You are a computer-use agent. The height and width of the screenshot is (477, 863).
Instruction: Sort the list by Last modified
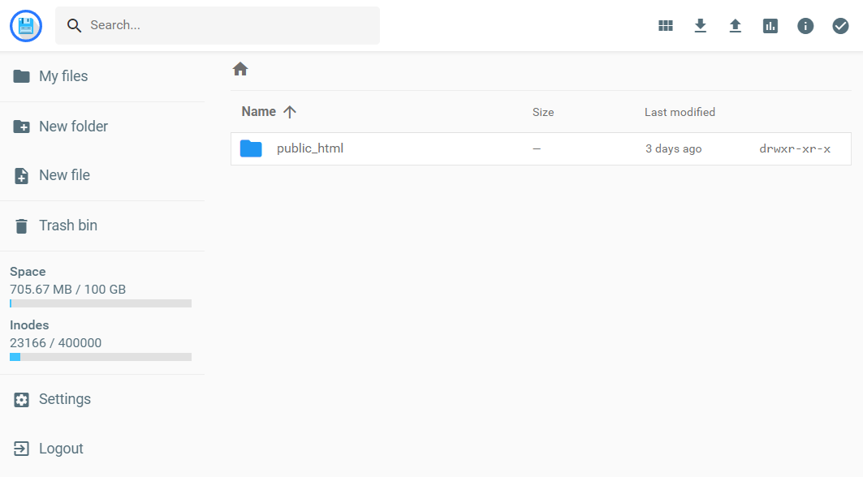680,112
